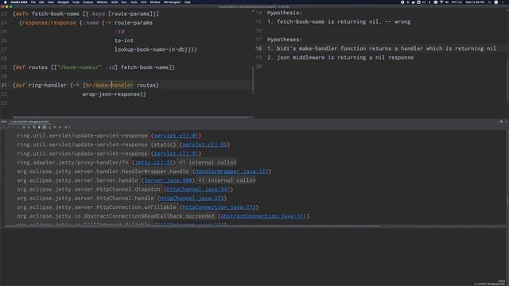Open the IntelliJ IDEA application menu
Image resolution: width=509 pixels, height=286 pixels.
(x=19, y=2)
